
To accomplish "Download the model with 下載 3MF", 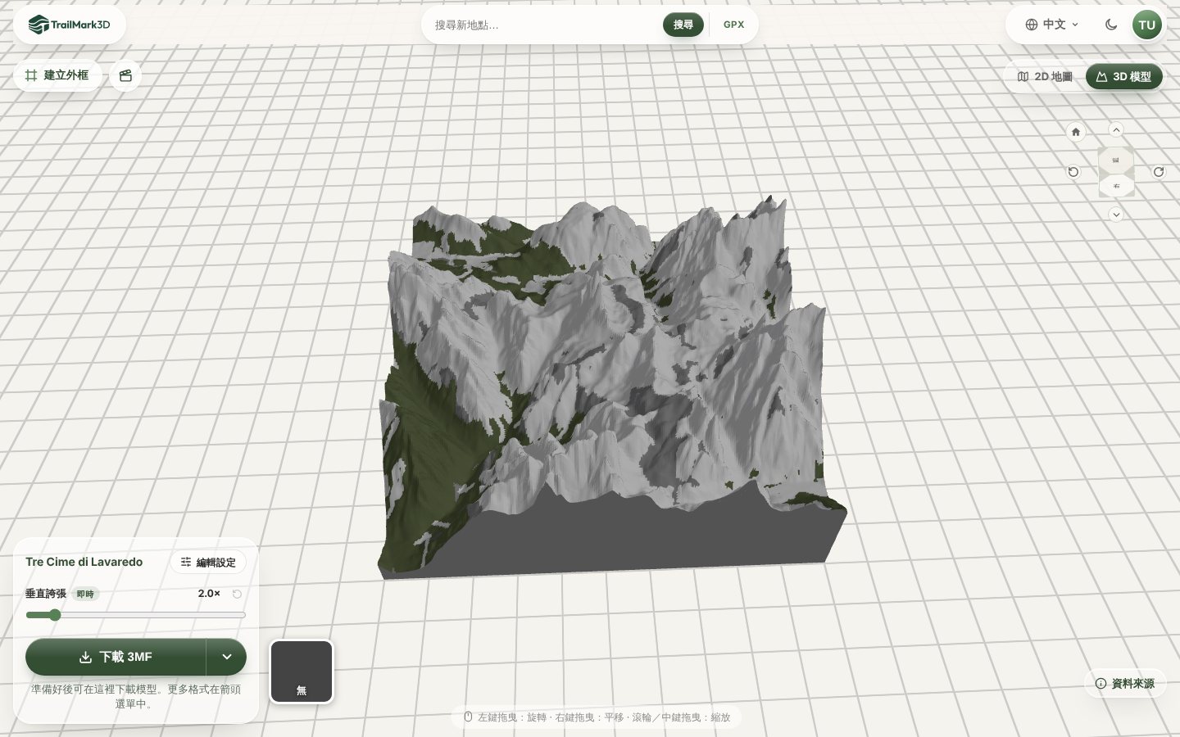I will 116,657.
